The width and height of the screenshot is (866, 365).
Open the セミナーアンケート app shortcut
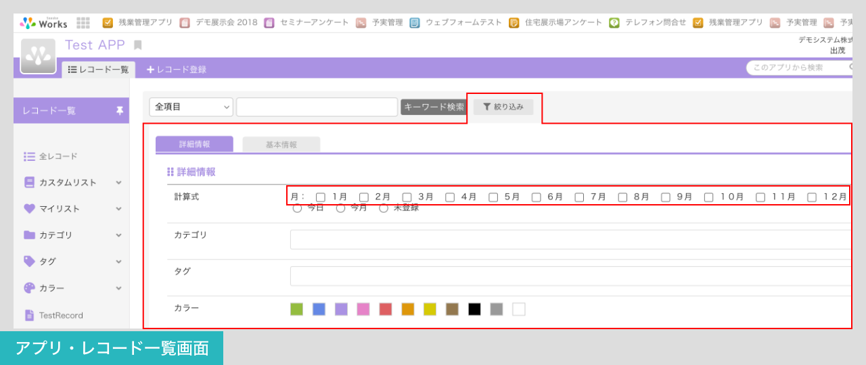click(x=306, y=22)
